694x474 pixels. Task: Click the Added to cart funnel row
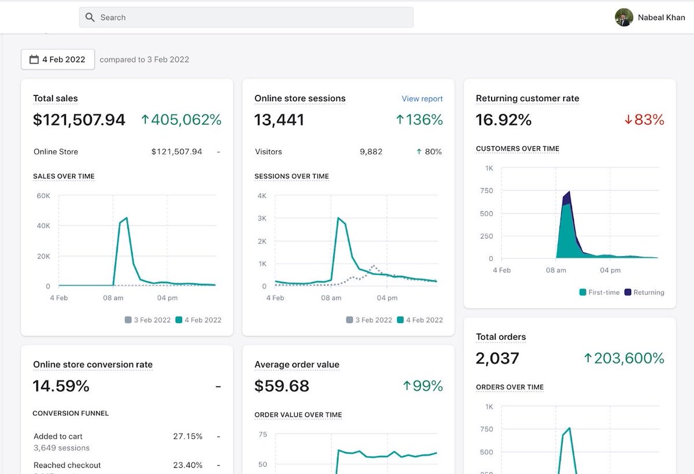click(x=127, y=442)
